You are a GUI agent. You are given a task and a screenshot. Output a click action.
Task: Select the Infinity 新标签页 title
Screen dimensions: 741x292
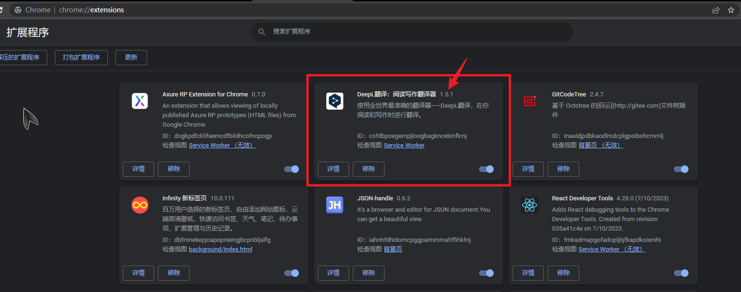click(184, 198)
